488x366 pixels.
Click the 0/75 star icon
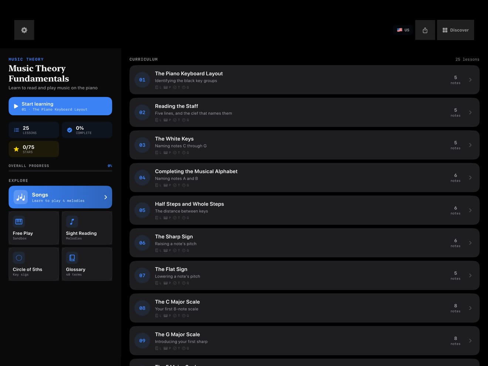pos(16,149)
